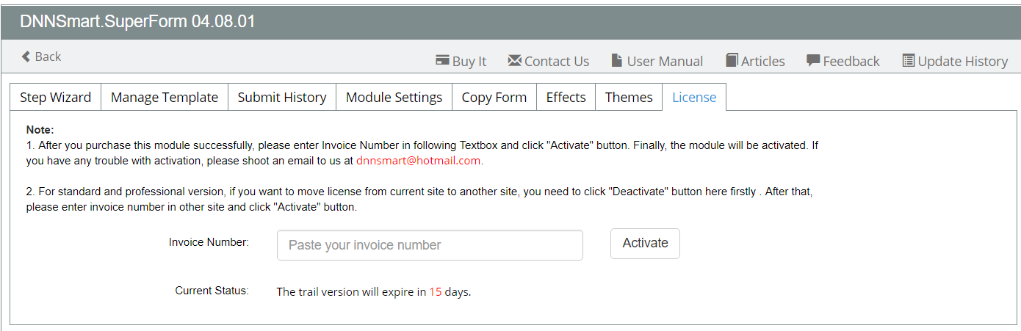Viewport: 1021px width, 331px height.
Task: Click the envelope icon beside Contact Us
Action: pyautogui.click(x=514, y=60)
